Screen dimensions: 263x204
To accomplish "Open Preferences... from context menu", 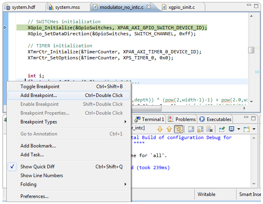I will [69, 196].
